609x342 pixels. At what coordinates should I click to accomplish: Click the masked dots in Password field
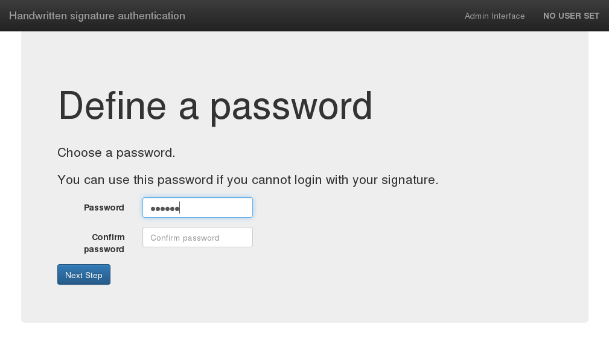click(x=165, y=209)
